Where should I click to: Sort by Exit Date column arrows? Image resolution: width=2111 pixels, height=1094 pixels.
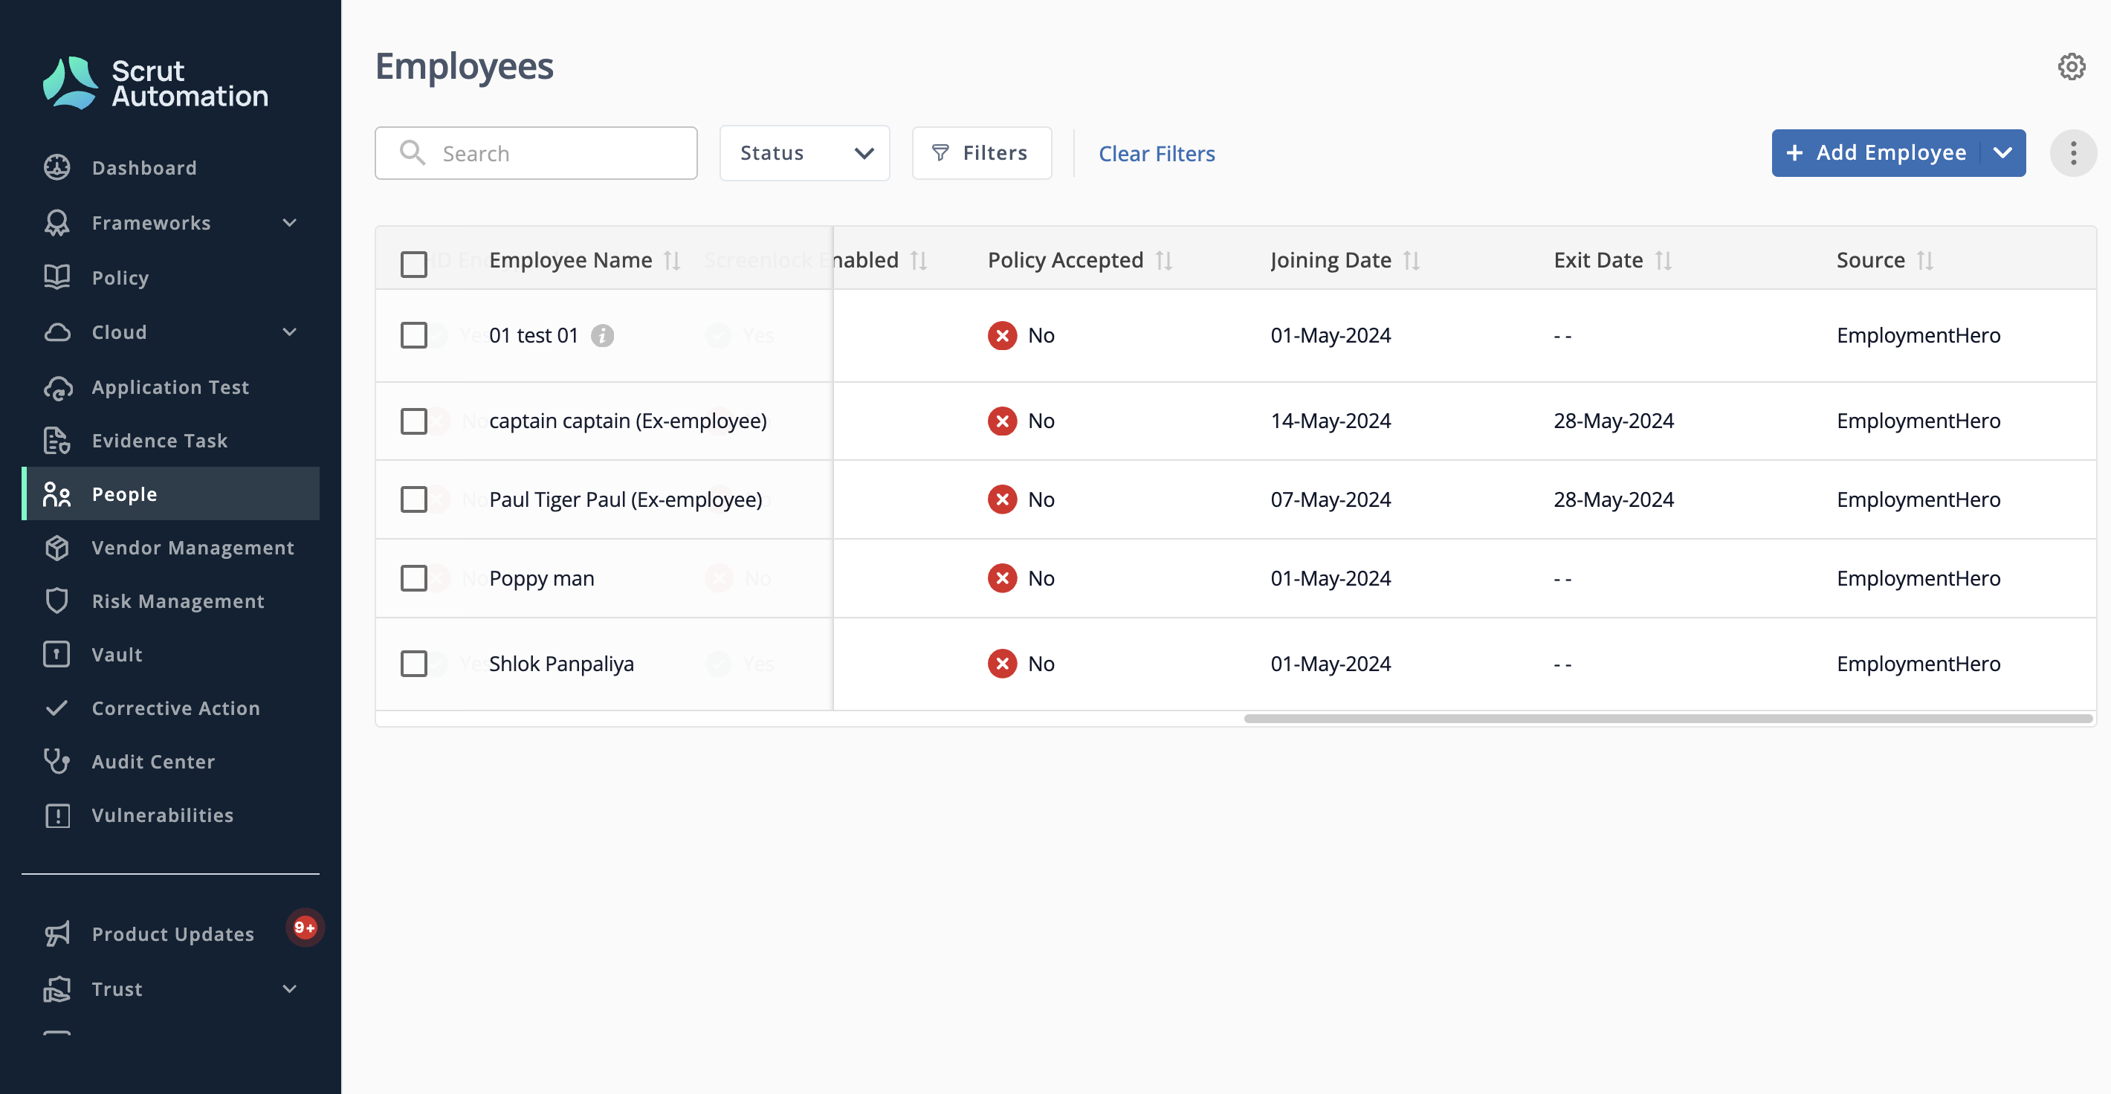(x=1663, y=261)
